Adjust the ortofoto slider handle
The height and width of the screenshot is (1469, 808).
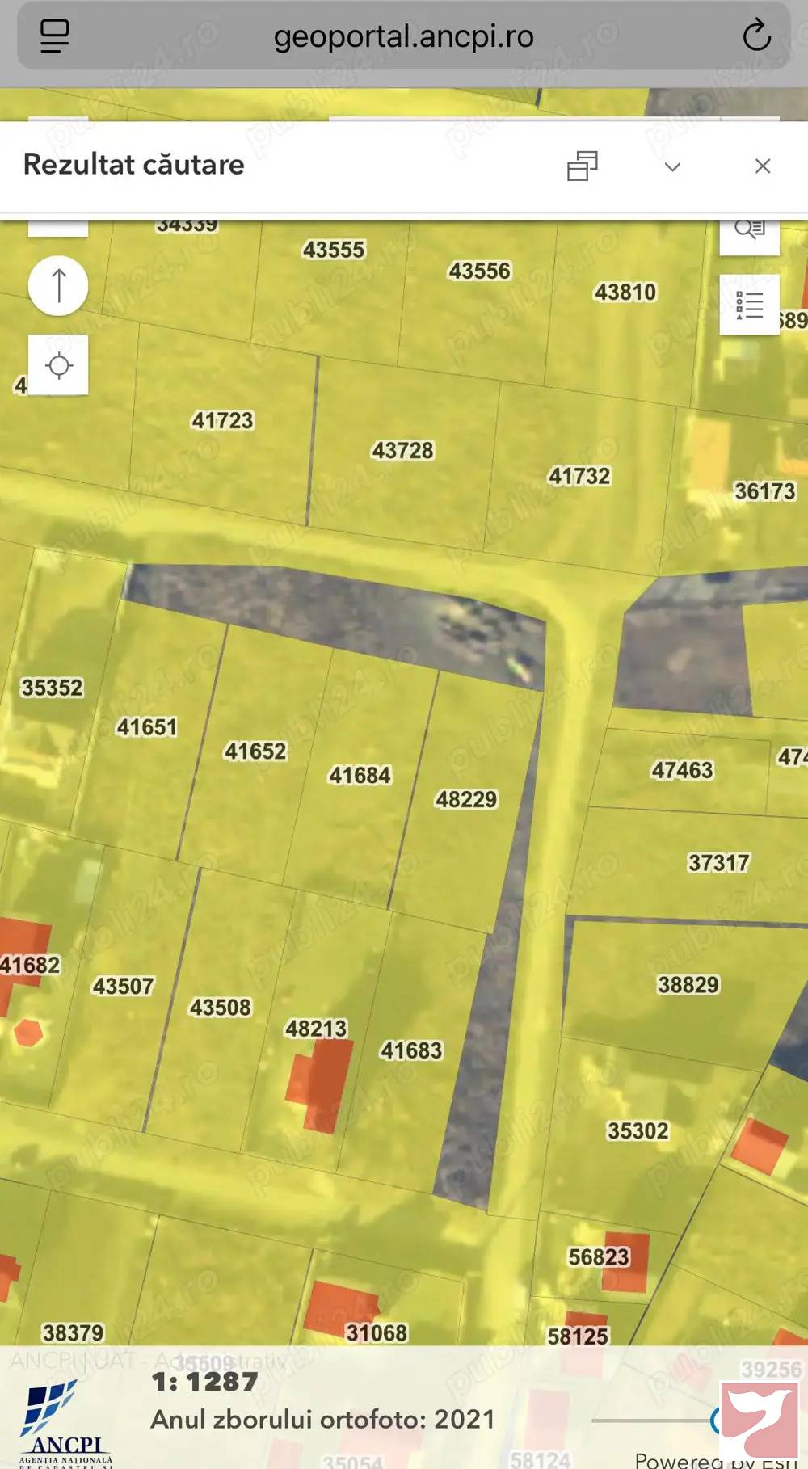pyautogui.click(x=716, y=1420)
